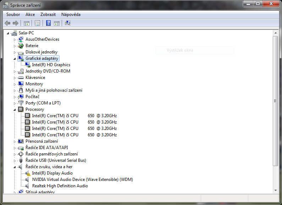This screenshot has height=205, width=282.
Task: Collapse the Řadiče zvuku, videa a her node
Action: click(x=15, y=167)
